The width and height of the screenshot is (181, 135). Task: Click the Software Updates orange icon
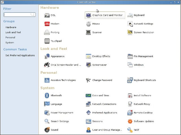(x=130, y=121)
